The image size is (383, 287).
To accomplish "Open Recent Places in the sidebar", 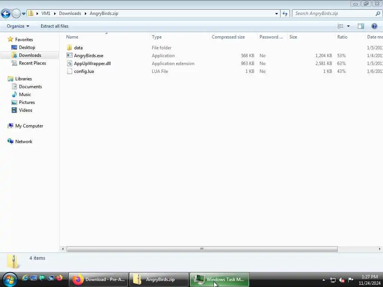I will (33, 63).
